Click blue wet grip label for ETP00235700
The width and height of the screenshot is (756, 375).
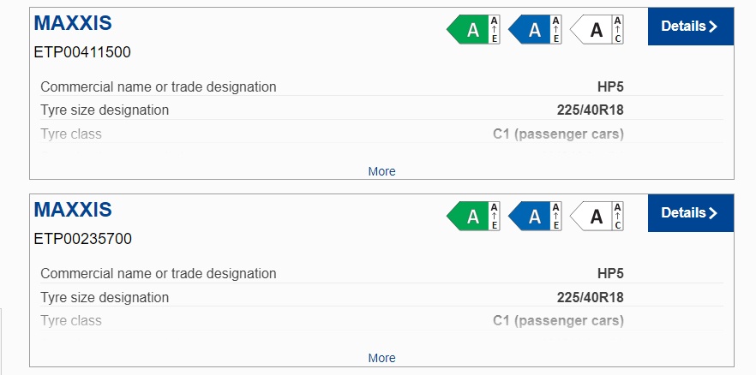535,217
